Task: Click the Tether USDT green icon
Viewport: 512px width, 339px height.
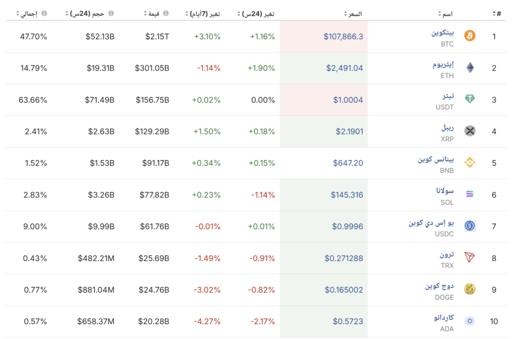Action: pos(469,99)
